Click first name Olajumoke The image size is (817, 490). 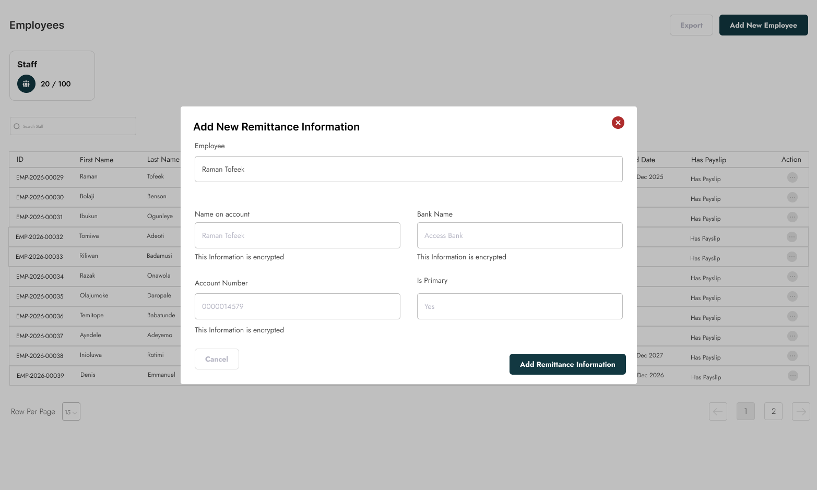(94, 296)
